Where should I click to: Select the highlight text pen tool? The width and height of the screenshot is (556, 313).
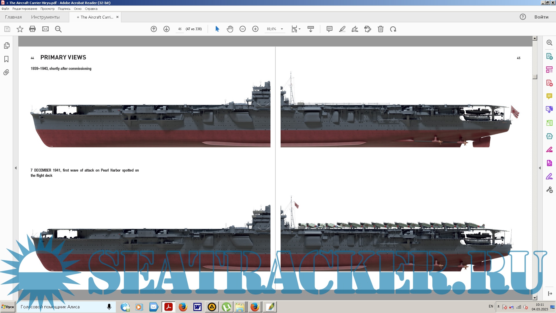point(342,29)
